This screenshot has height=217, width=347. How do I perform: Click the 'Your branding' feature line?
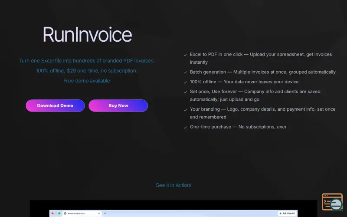[x=263, y=113]
